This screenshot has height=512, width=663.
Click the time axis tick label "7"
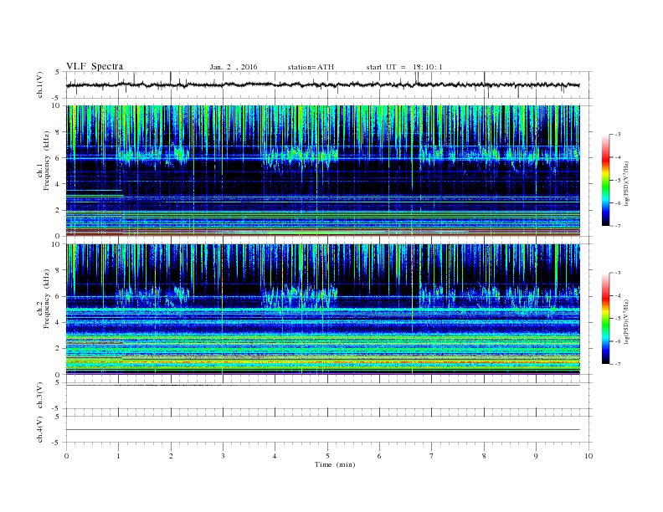pos(432,456)
